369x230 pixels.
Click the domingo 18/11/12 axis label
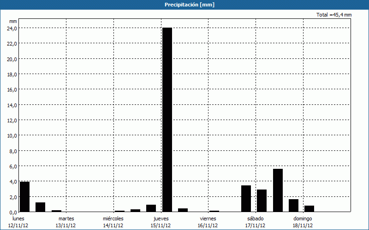click(x=303, y=222)
